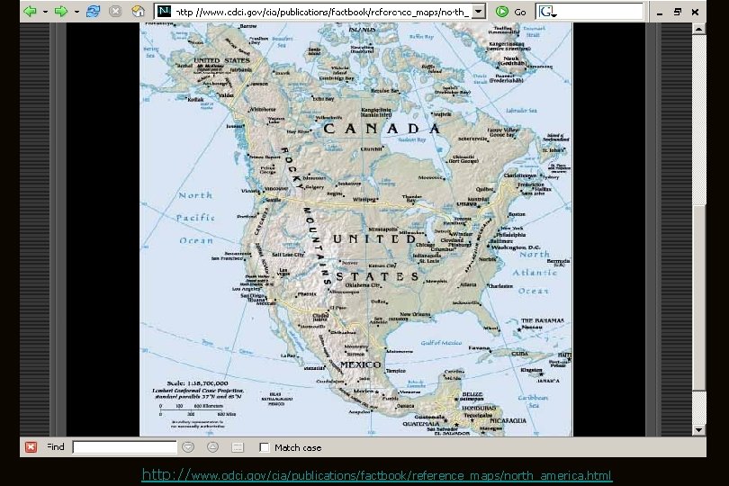This screenshot has width=729, height=486.
Task: Open the back history dropdown arrow
Action: [45, 12]
